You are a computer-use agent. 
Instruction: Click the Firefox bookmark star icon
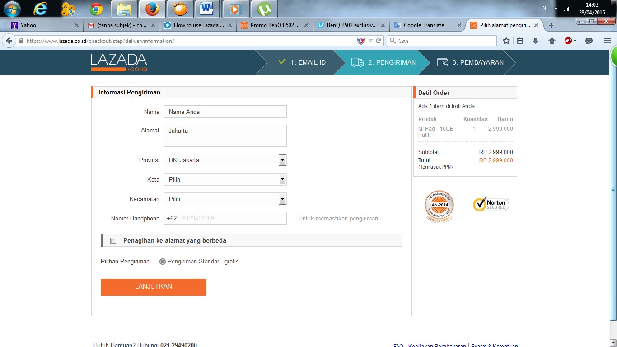(x=506, y=41)
